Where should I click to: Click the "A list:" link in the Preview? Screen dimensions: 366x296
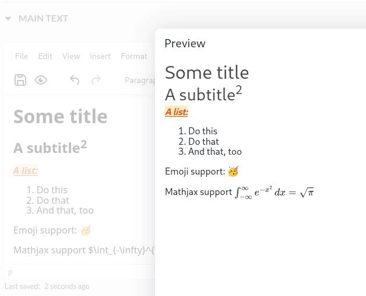click(x=177, y=112)
